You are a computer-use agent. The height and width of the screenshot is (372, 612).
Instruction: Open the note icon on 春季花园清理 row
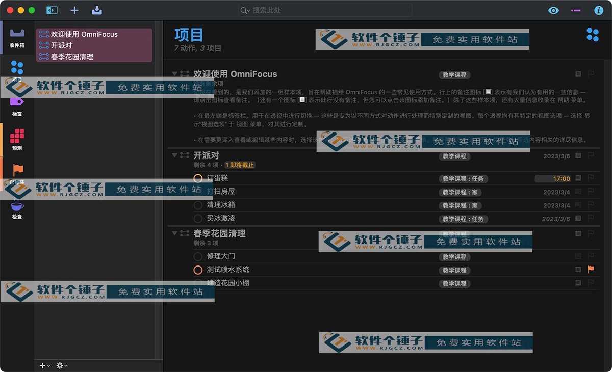[578, 233]
